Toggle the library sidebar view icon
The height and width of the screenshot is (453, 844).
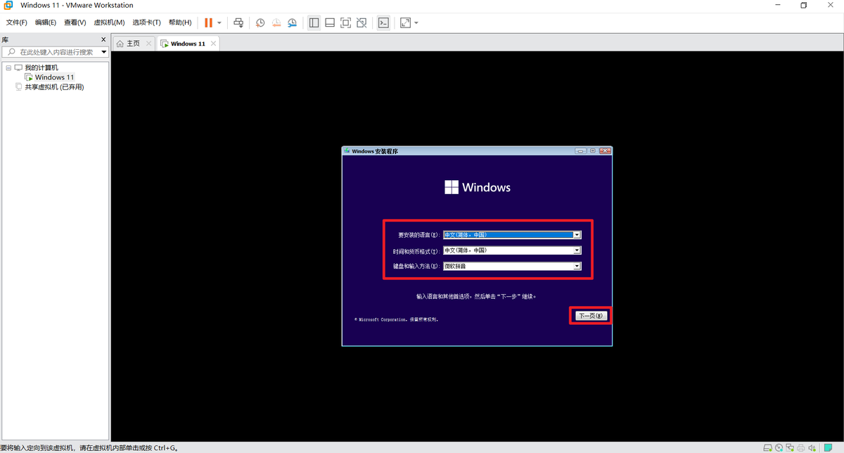pyautogui.click(x=314, y=23)
